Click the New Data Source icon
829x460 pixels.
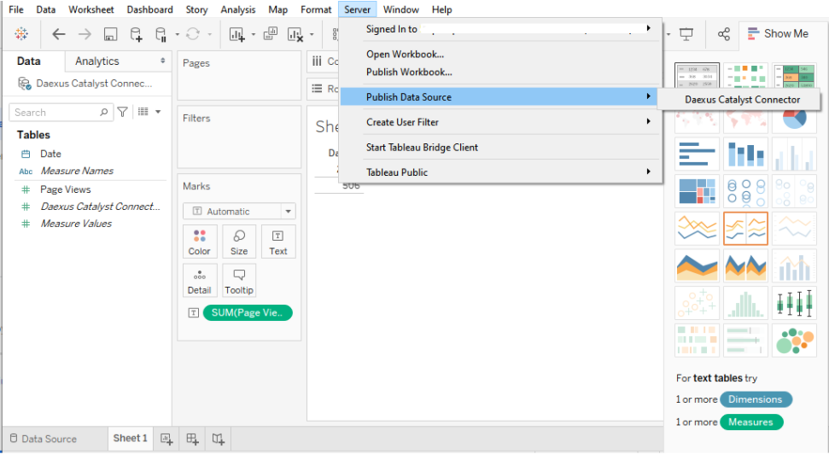[x=136, y=34]
